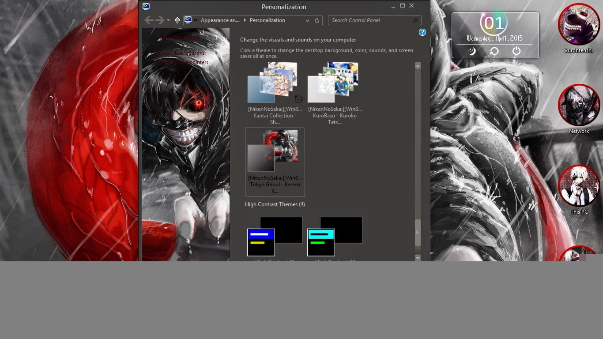Open recent locations dropdown next to forward arrow
Viewport: 603px width, 339px height.
click(x=168, y=21)
